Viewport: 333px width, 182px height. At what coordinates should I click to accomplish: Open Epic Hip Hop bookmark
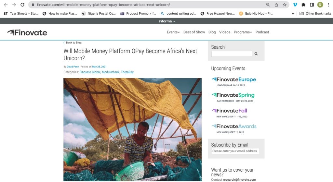coord(256,14)
